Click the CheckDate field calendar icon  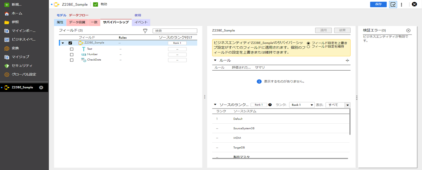click(x=84, y=60)
